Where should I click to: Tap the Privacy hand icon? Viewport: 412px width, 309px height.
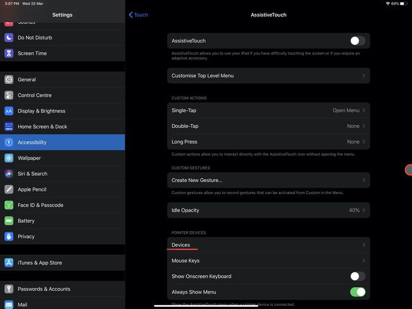pos(9,237)
